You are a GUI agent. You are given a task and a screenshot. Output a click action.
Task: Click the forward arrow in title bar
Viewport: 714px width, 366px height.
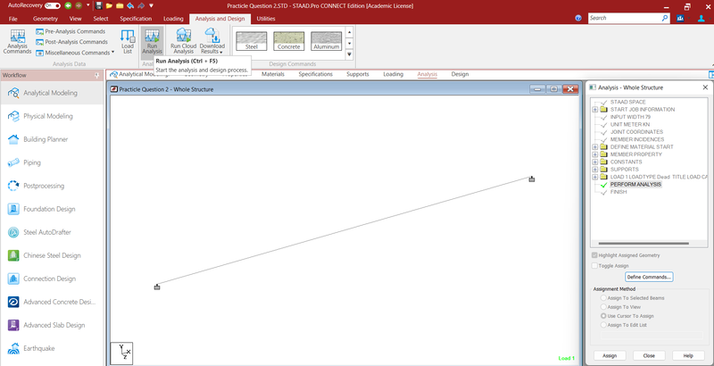pyautogui.click(x=79, y=6)
